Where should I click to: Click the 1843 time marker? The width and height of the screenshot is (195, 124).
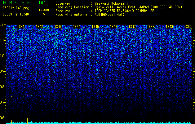[58, 27]
